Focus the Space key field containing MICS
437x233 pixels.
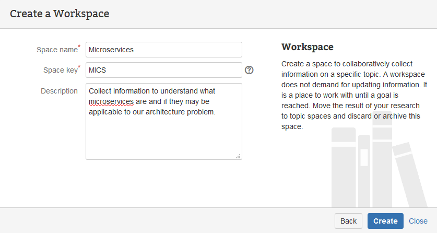(163, 70)
